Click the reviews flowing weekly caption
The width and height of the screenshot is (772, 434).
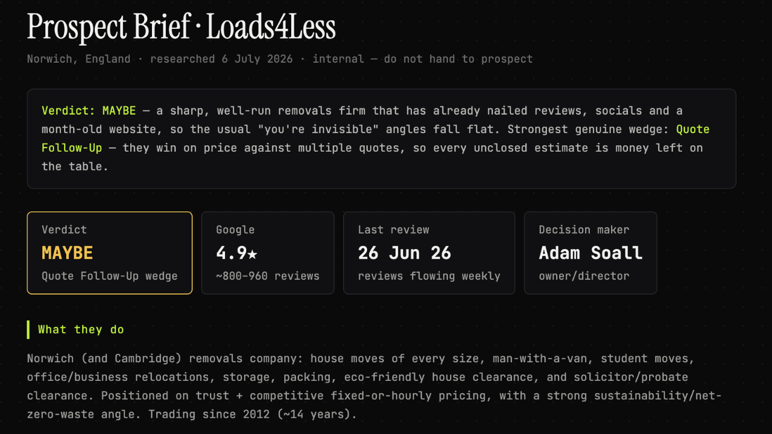[429, 276]
